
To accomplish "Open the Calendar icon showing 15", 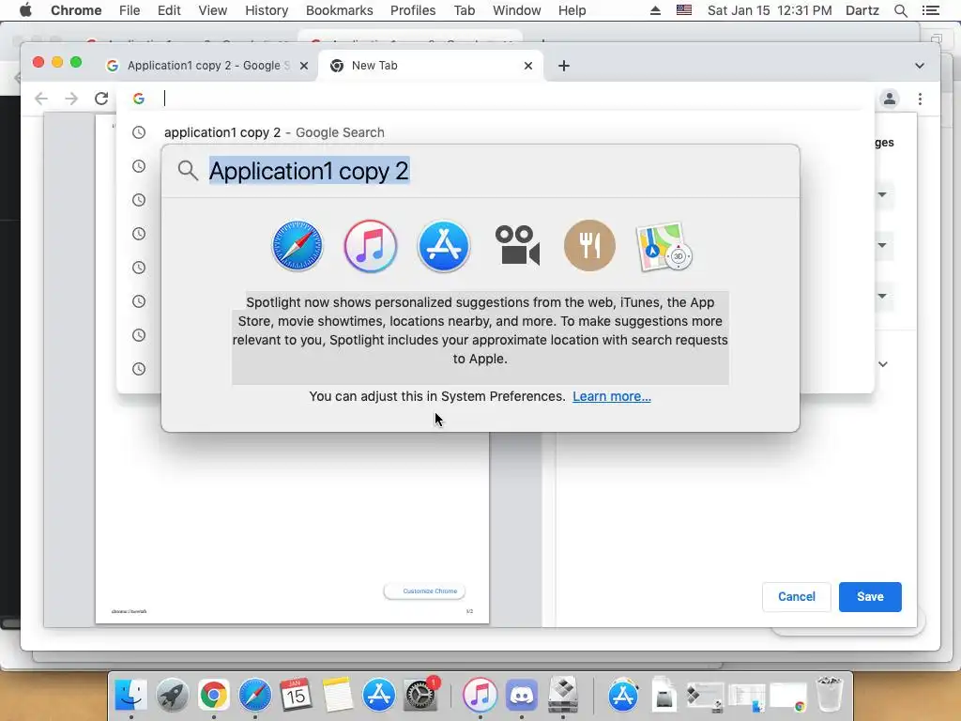I will click(x=296, y=695).
